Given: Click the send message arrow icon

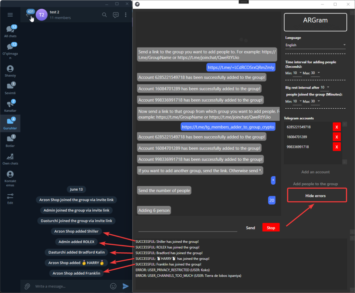Looking at the screenshot, I should tap(125, 286).
